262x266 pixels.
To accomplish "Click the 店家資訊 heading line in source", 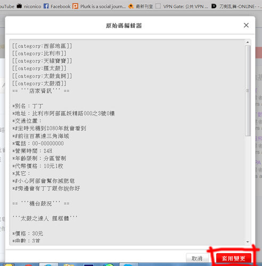I will (41, 91).
